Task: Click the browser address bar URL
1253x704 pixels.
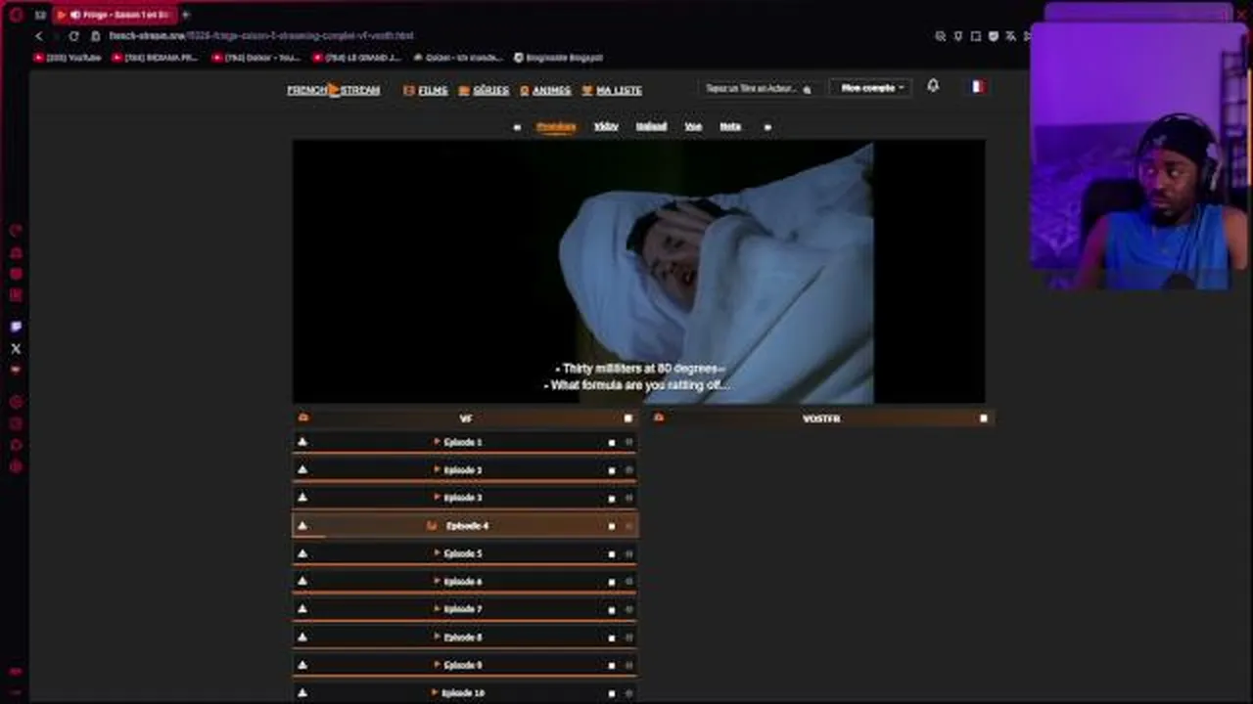Action: point(261,36)
